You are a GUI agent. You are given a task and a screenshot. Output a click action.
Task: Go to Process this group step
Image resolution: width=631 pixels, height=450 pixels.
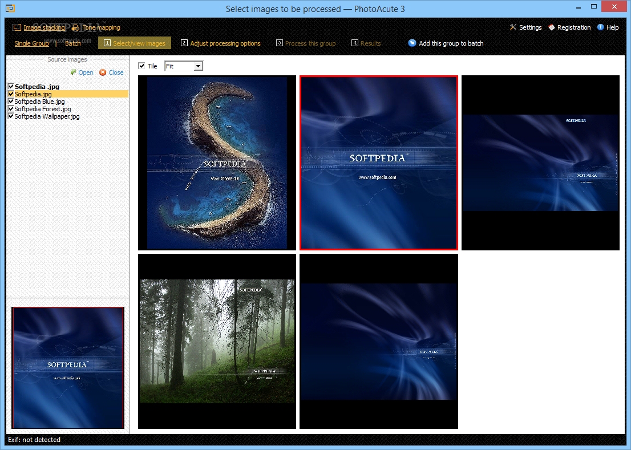point(306,43)
